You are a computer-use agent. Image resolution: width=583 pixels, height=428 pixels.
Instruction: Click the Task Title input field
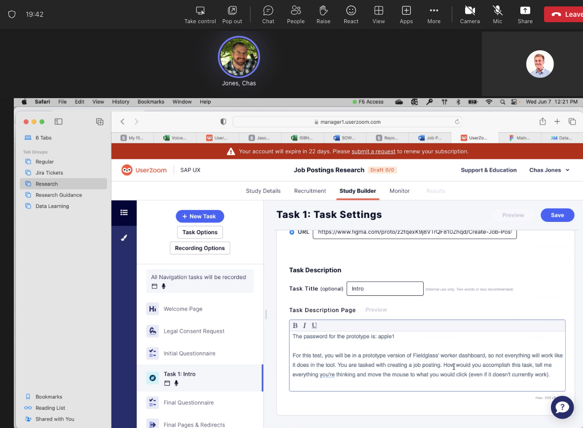385,288
